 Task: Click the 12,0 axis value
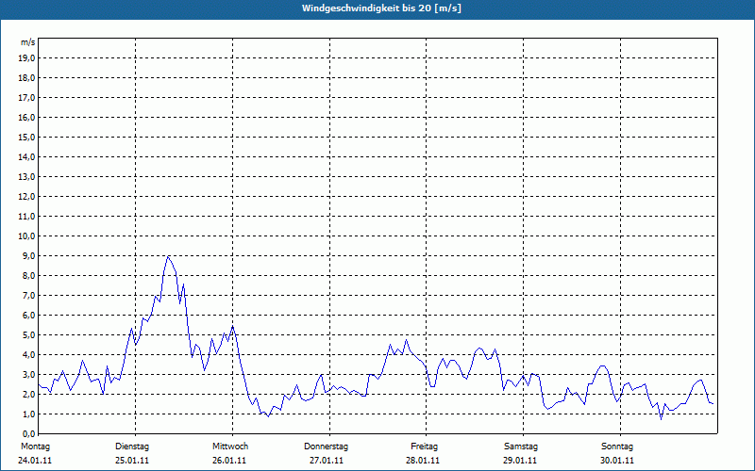[27, 197]
